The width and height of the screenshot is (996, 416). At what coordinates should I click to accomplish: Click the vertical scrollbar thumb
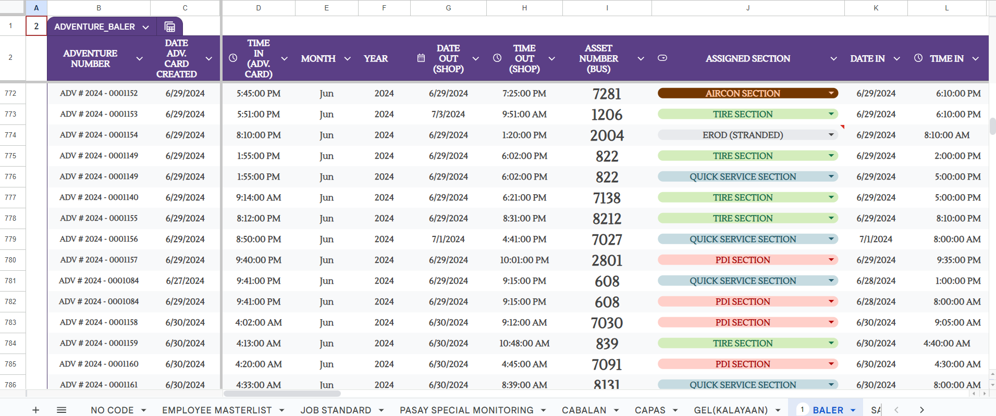[x=992, y=126]
